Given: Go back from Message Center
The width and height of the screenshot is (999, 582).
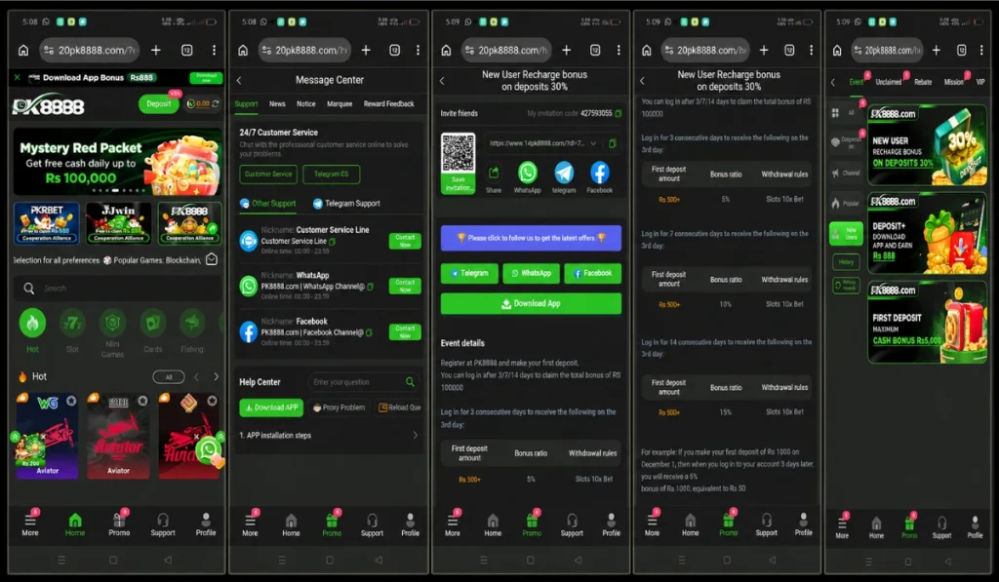Looking at the screenshot, I should point(240,80).
